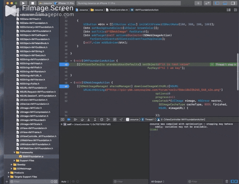Expand the libwebp folder
Screen dimensions: 239x184
tap(12, 165)
